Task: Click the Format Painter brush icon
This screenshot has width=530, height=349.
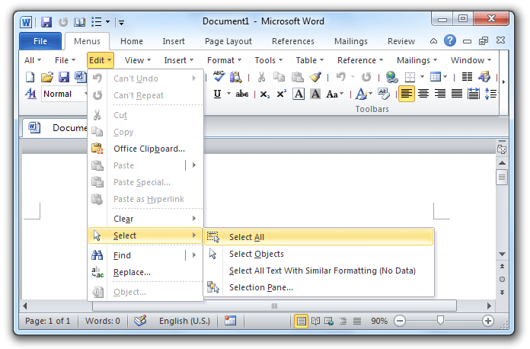Action: [x=315, y=77]
